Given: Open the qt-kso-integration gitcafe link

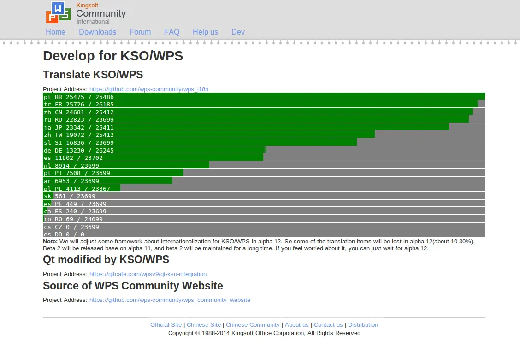Looking at the screenshot, I should pos(148,274).
